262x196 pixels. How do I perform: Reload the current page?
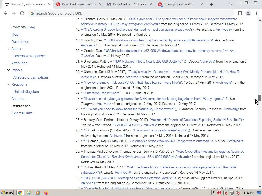[x=22, y=13]
